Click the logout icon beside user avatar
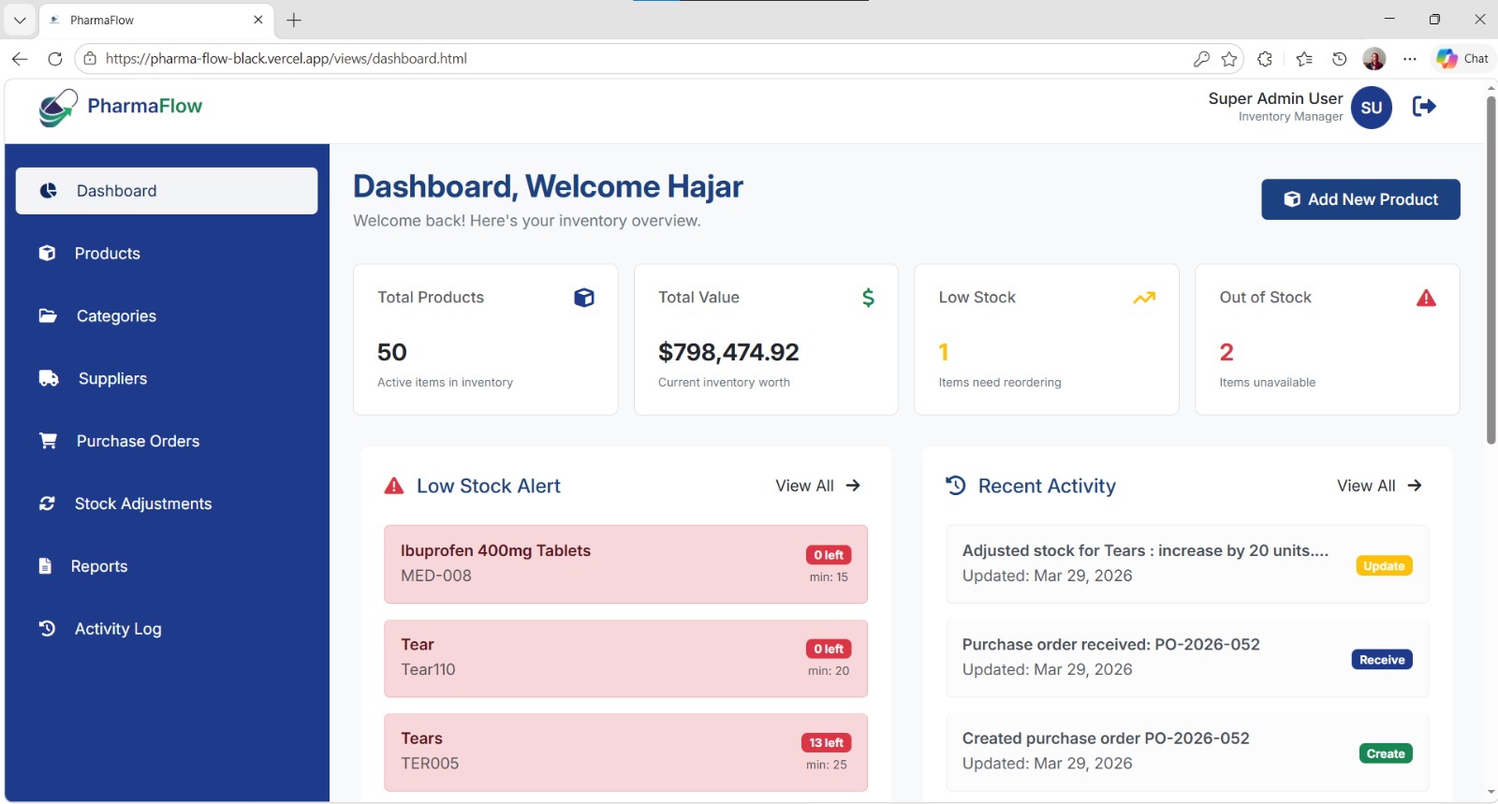1498x804 pixels. point(1424,107)
